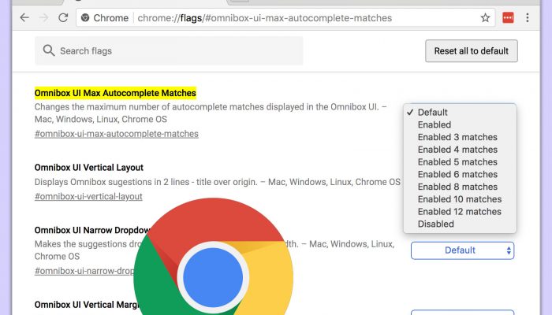The height and width of the screenshot is (315, 552).
Task: Reload the page with the refresh icon
Action: pos(63,17)
